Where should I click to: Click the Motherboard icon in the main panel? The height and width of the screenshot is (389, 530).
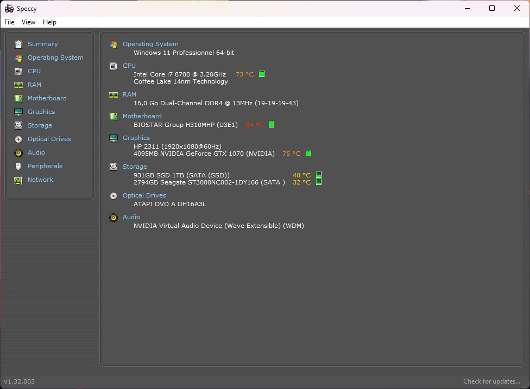point(113,116)
